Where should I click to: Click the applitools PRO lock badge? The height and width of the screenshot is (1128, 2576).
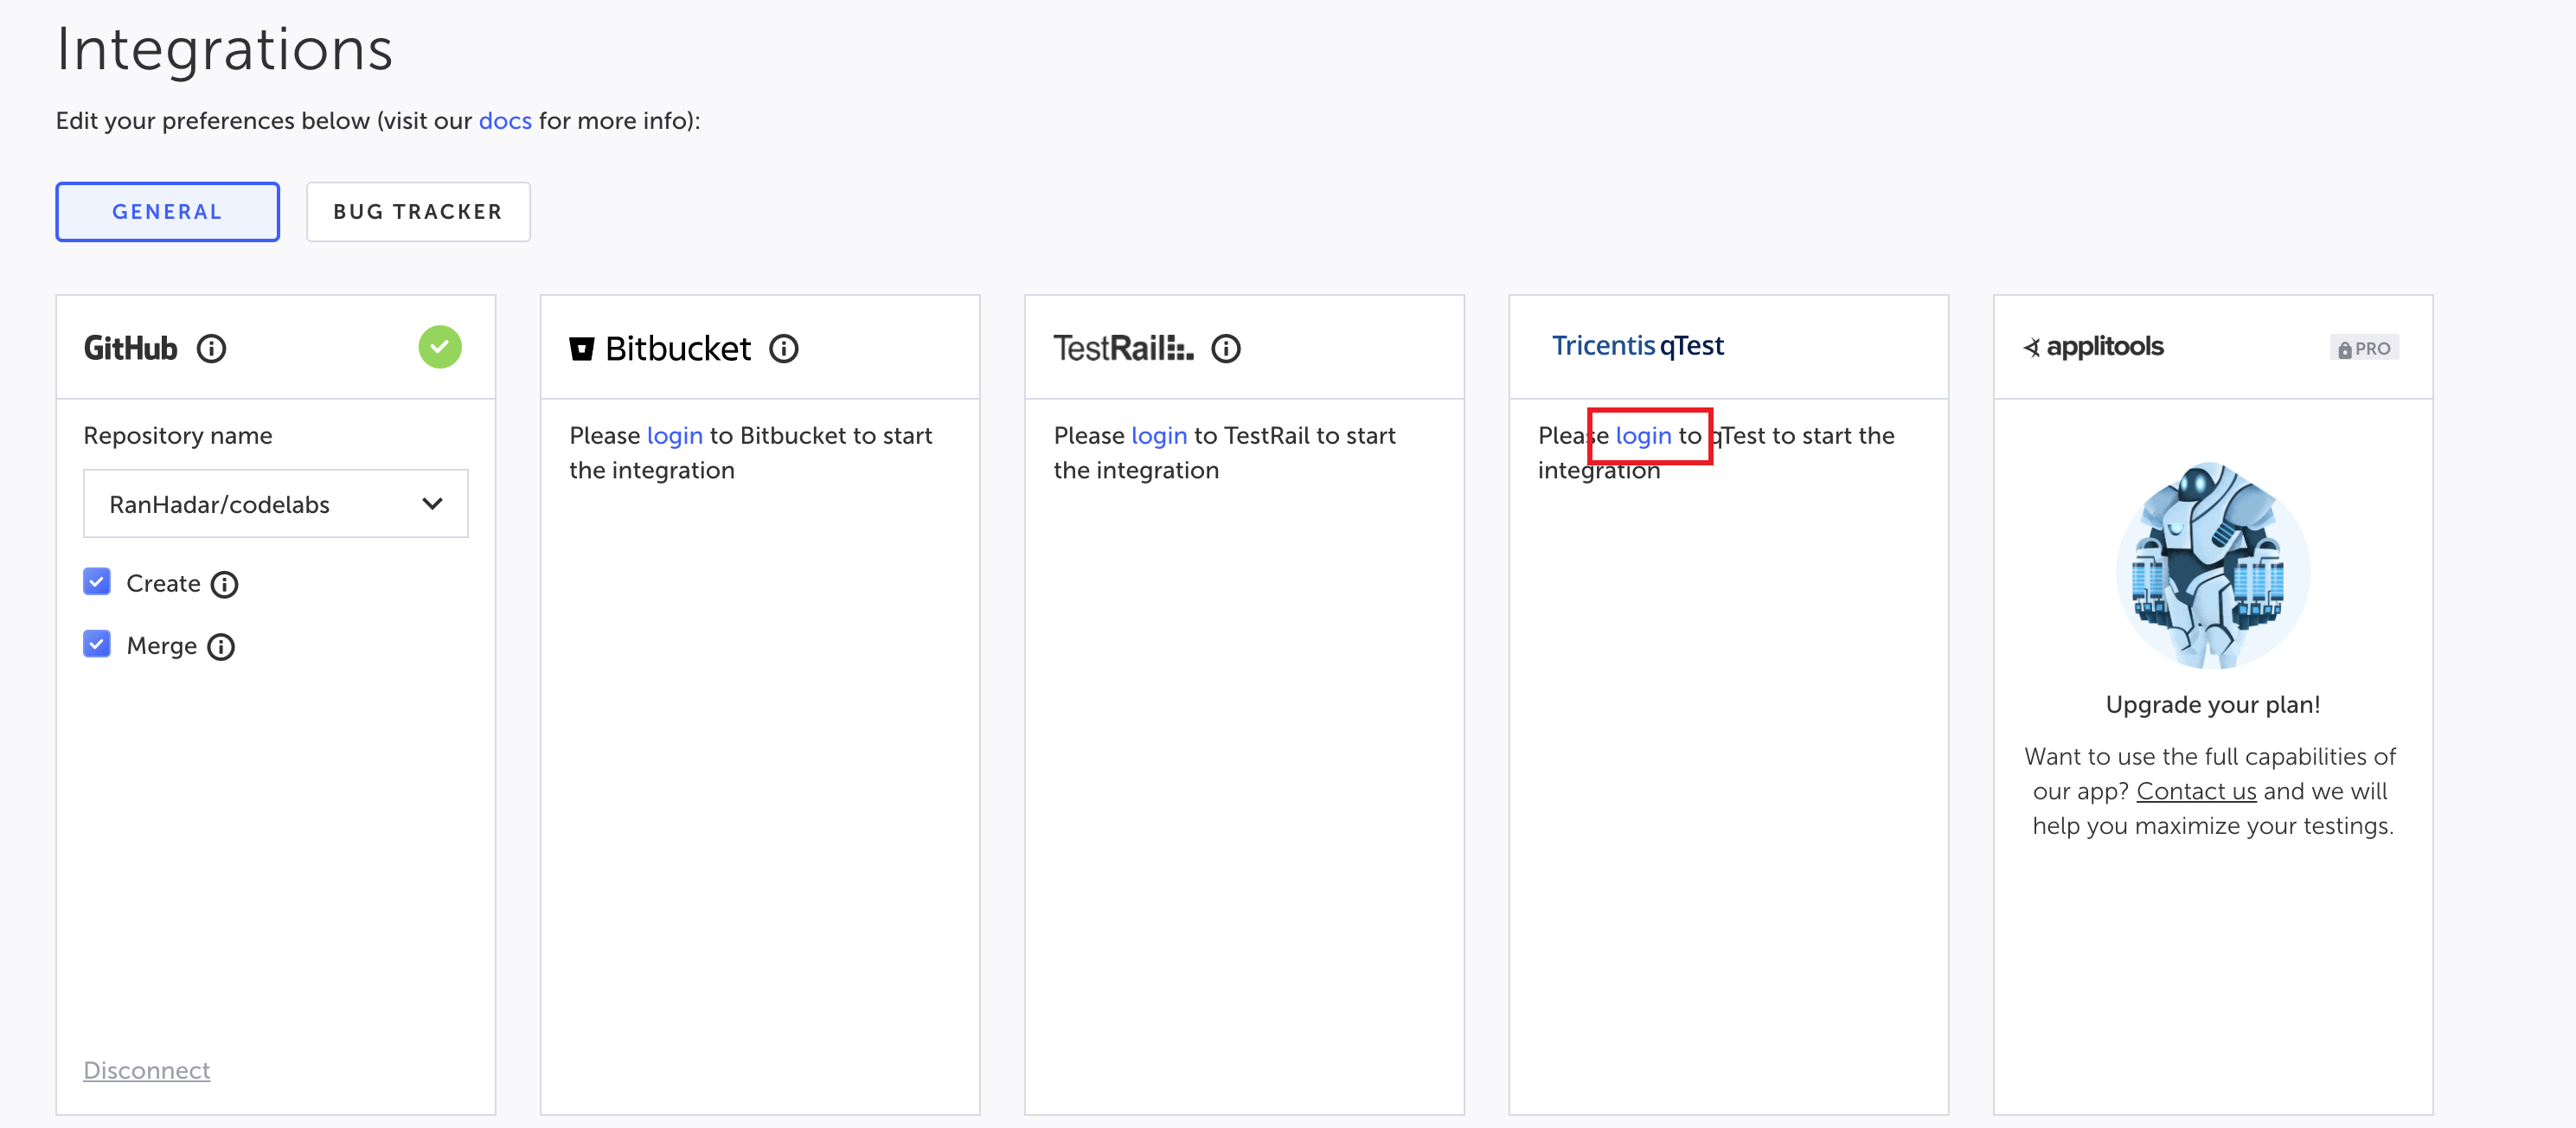(x=2364, y=348)
